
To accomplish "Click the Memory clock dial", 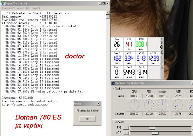I will pyautogui.click(x=162, y=105).
